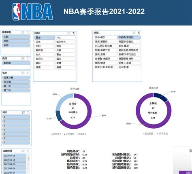Click the 两分得分 legend entry
This screenshot has height=174, width=192.
[x=56, y=134]
